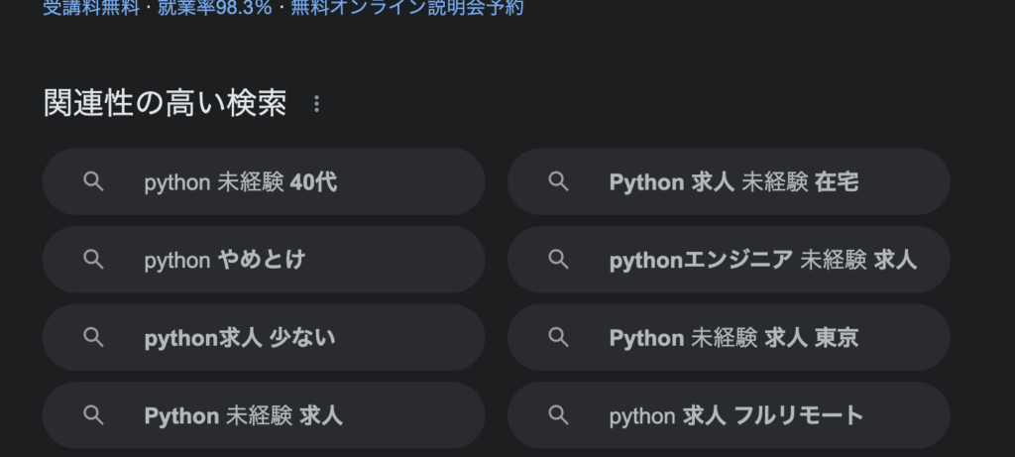Open three-dot menu next to 関連性の高い検索
This screenshot has width=1015, height=457.
[317, 103]
